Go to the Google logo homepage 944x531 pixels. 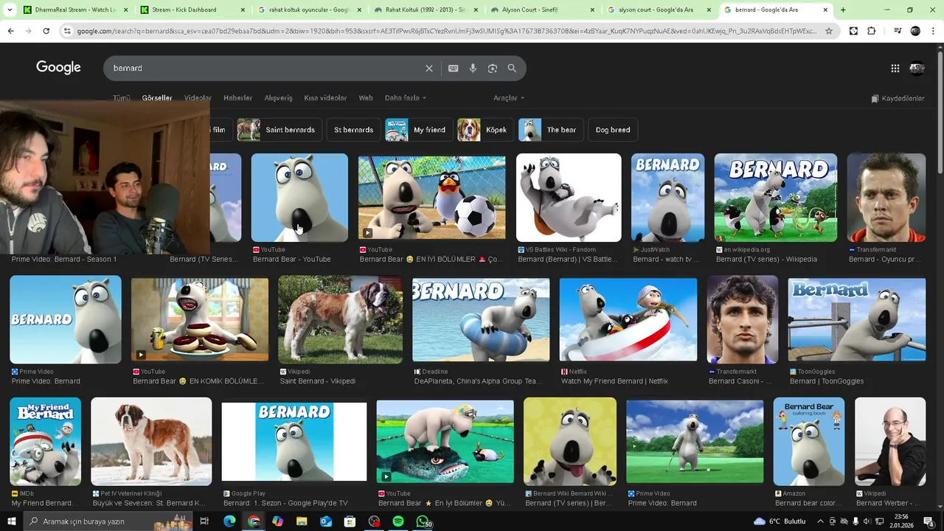coord(58,67)
